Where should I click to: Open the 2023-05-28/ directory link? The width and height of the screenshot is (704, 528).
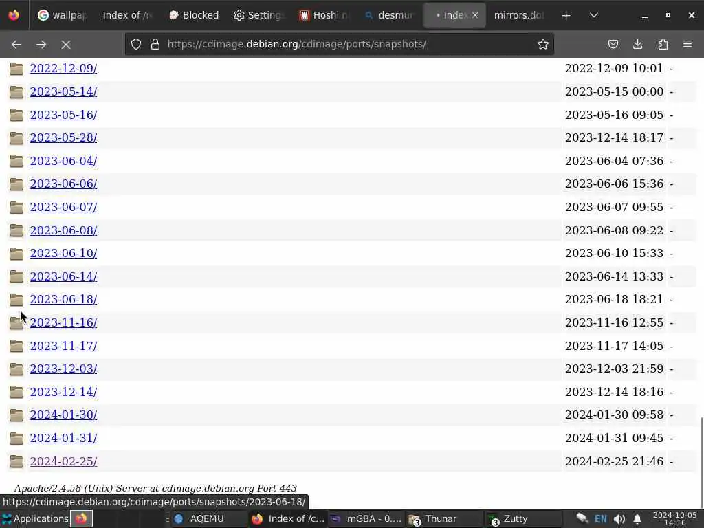[63, 137]
